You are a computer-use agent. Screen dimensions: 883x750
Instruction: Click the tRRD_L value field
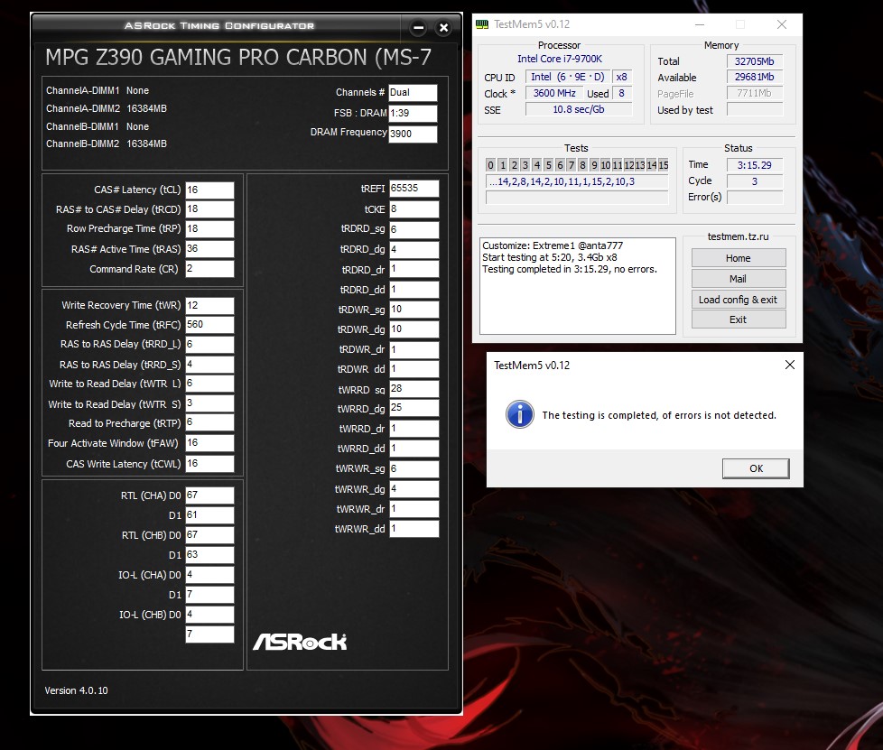tap(209, 344)
